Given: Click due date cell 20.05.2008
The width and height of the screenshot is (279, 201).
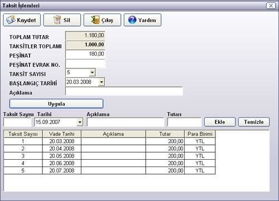Looking at the screenshot, I should [62, 156].
